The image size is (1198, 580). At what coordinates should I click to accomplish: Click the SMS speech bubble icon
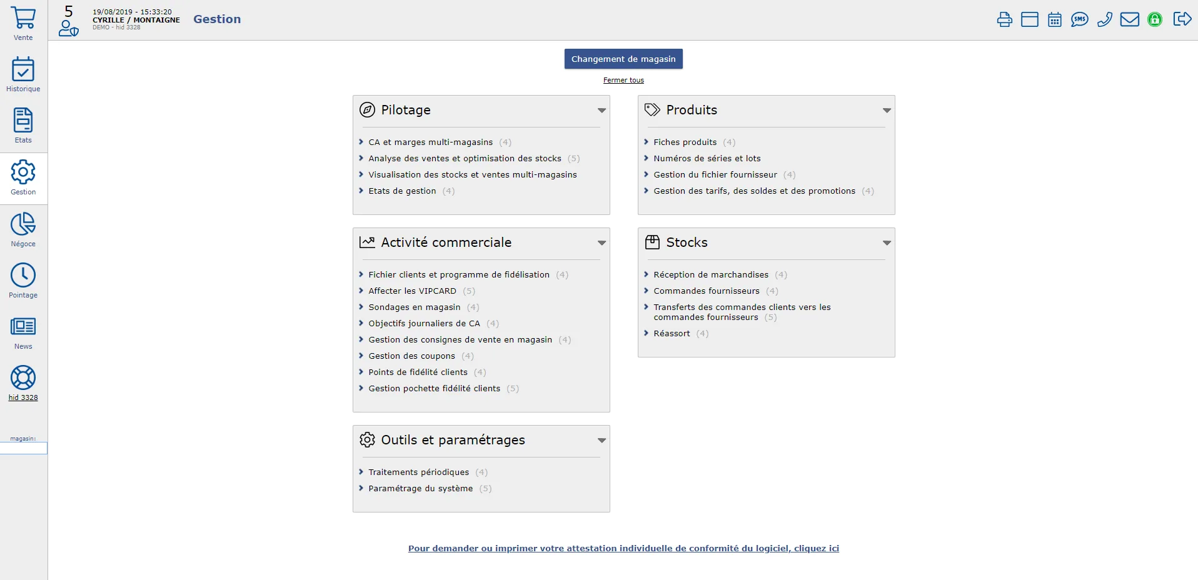click(x=1079, y=19)
